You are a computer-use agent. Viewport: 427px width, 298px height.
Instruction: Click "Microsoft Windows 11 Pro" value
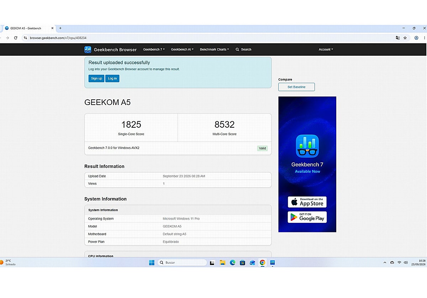click(181, 219)
